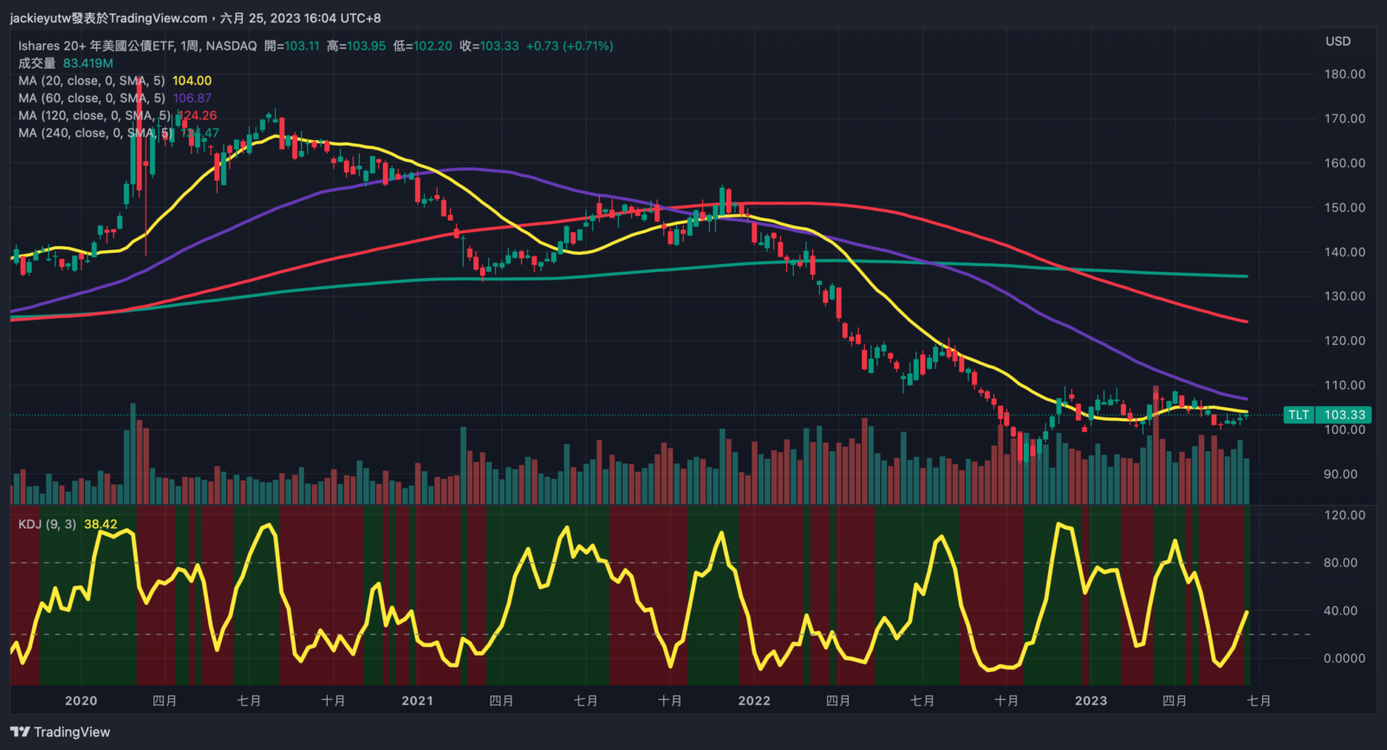Click the 2023 label on time axis
The height and width of the screenshot is (750, 1387).
pyautogui.click(x=1091, y=701)
